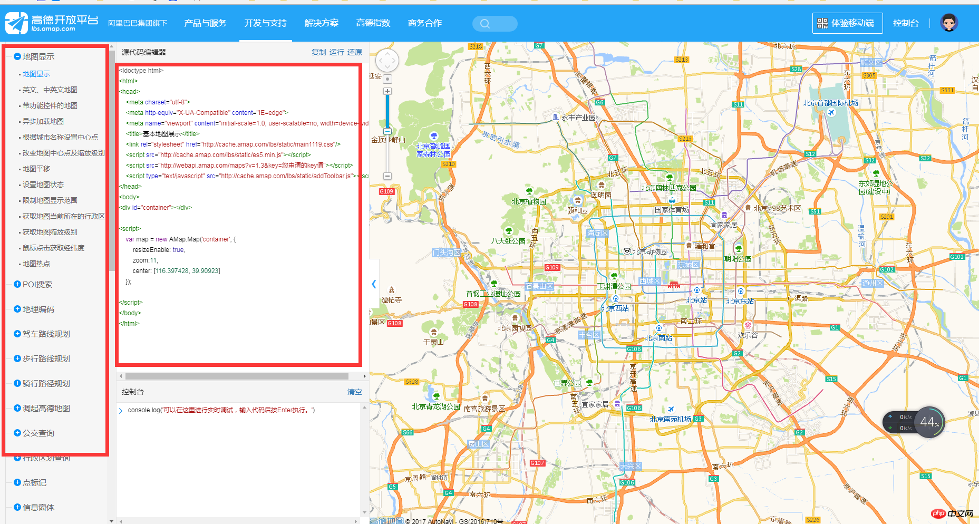Select 英文、中英文地图 example
Screen dimensions: 979x524
click(50, 90)
